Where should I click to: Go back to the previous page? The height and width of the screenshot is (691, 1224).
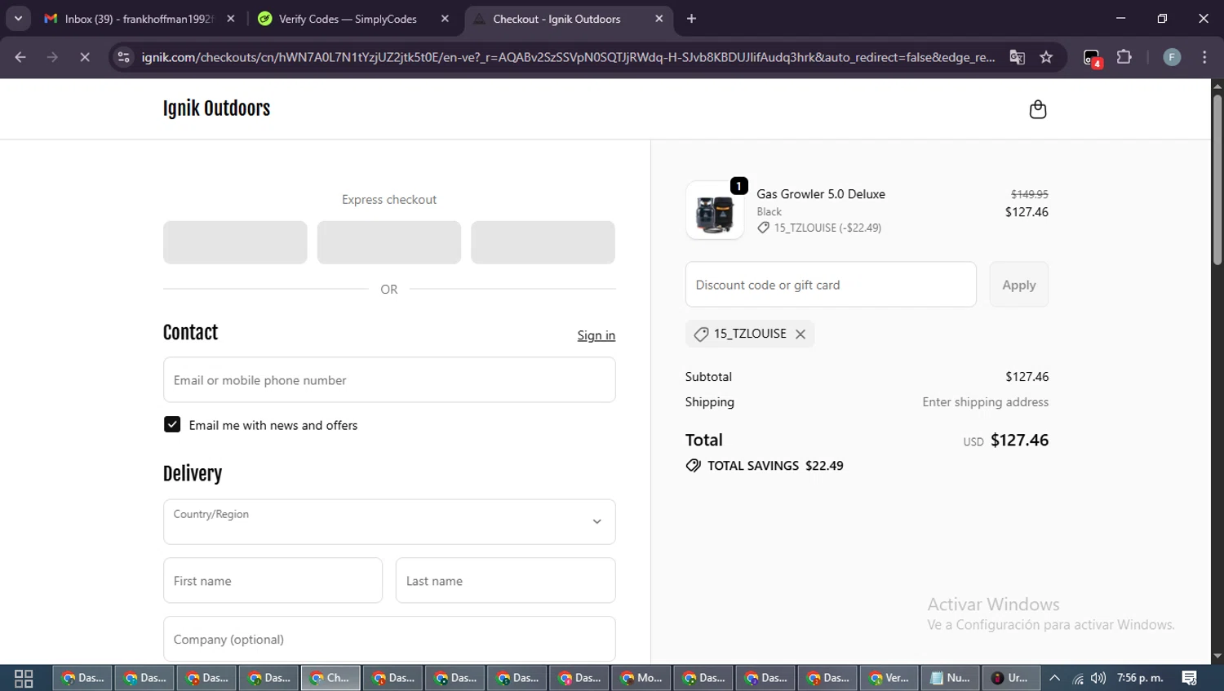click(x=20, y=57)
